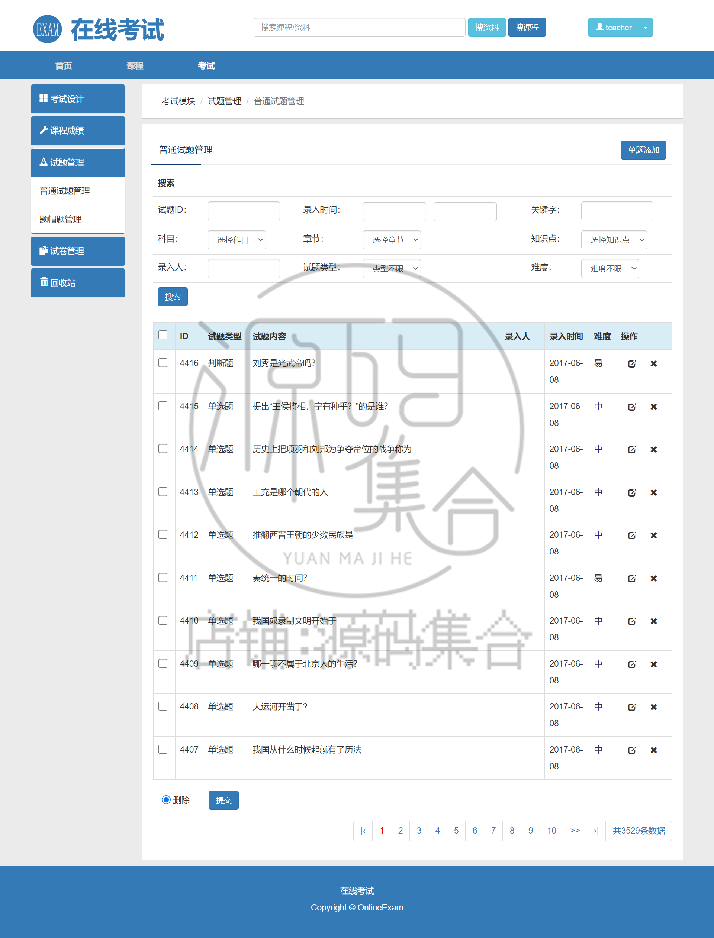The width and height of the screenshot is (714, 938).
Task: Delete question 4412 with X icon
Action: pos(654,536)
